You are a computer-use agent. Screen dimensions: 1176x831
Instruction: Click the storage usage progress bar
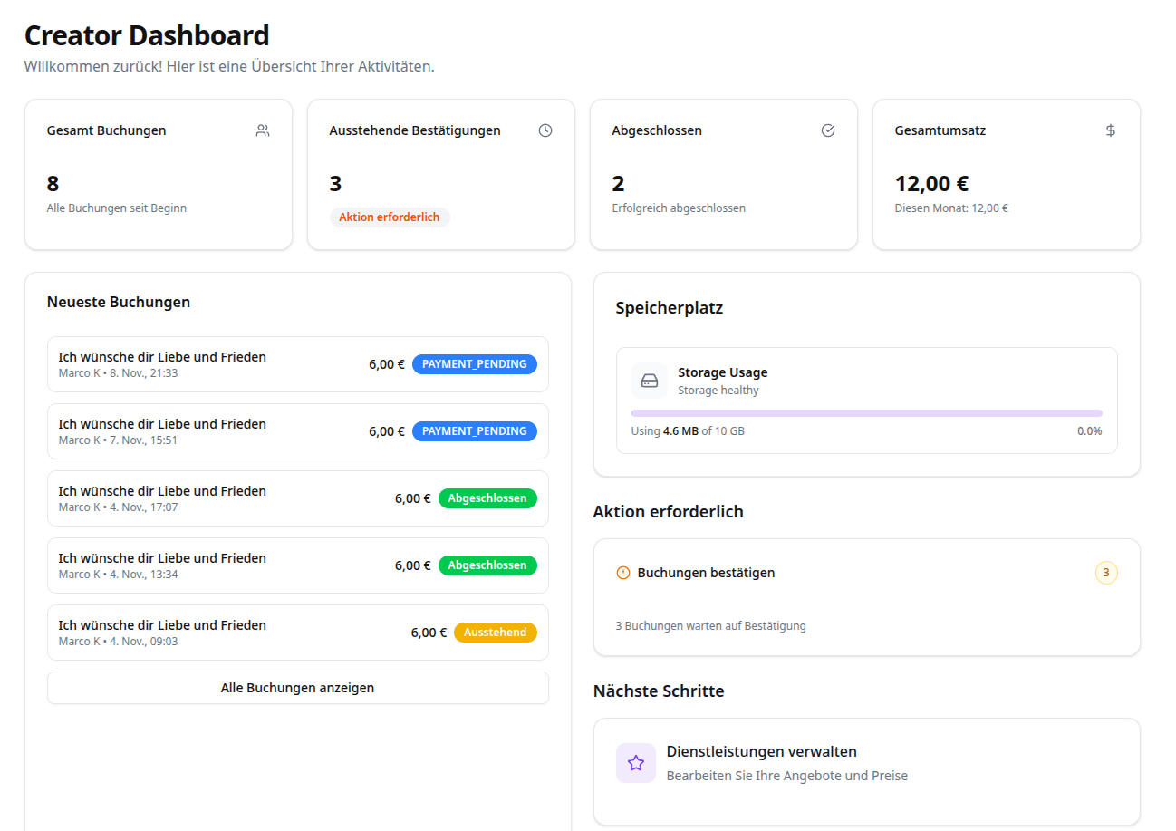click(x=867, y=411)
